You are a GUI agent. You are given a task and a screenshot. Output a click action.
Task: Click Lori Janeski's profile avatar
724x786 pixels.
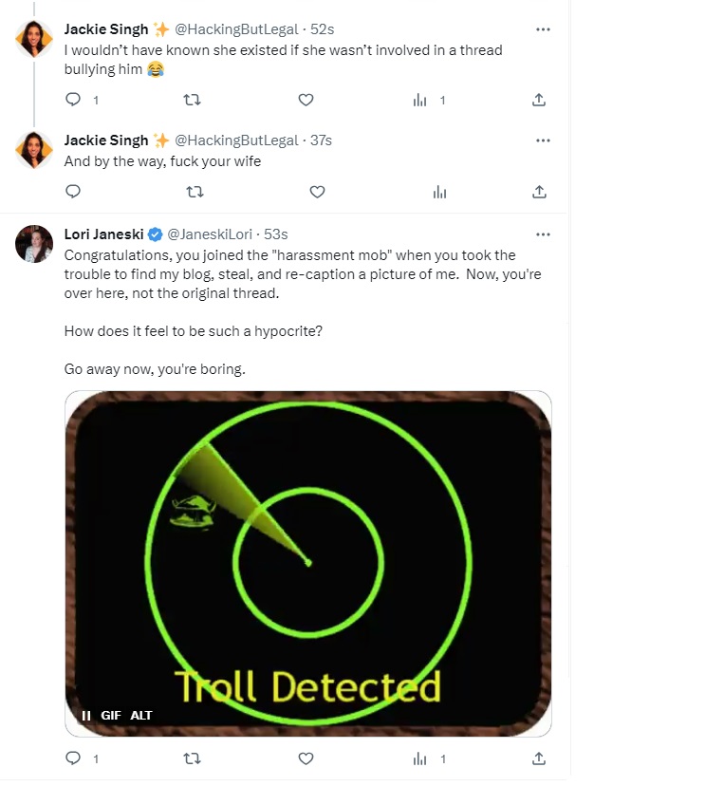[34, 244]
